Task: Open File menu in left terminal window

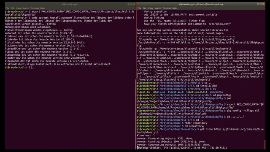Action: 7,8
